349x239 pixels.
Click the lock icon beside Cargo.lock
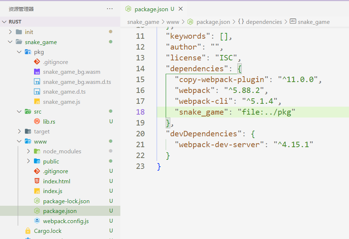(x=28, y=231)
